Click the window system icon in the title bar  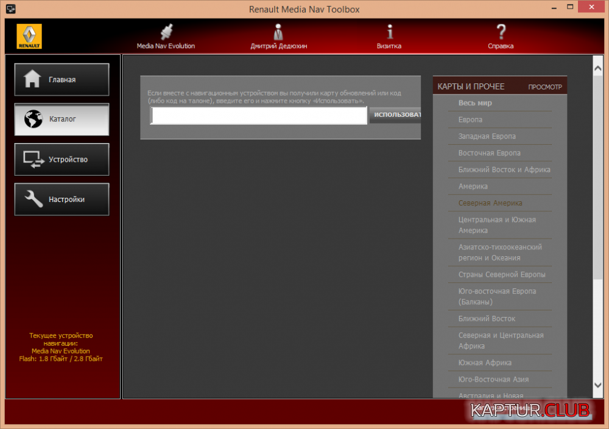(x=11, y=9)
